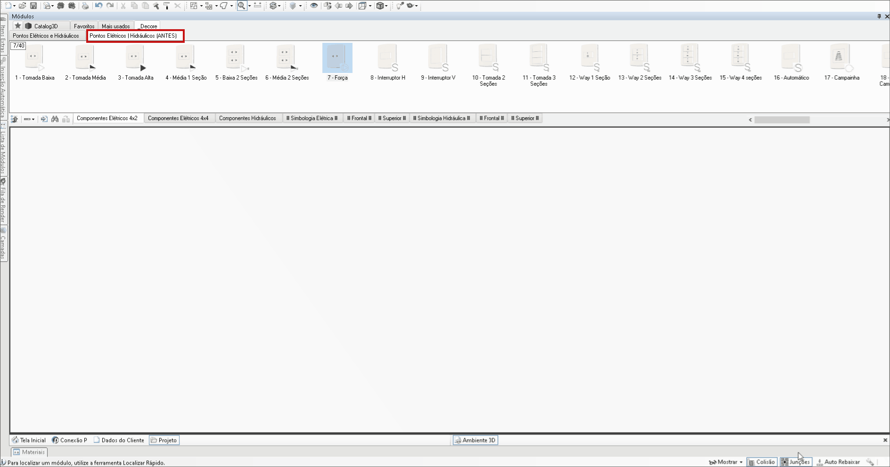Click the wrench icon in status bar
Viewport: 890px width, 467px height.
pyautogui.click(x=870, y=462)
